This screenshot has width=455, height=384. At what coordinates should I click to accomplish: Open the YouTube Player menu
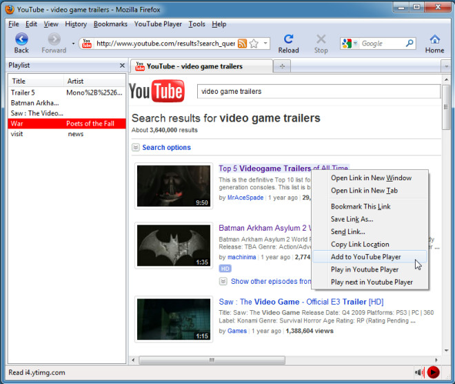(158, 24)
